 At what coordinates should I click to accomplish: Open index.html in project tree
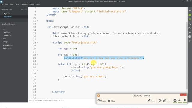(7, 48)
